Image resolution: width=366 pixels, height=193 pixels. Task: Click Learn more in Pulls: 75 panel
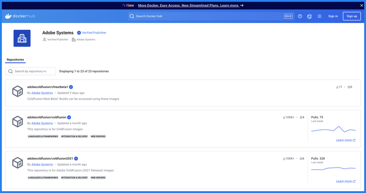[x=346, y=140]
